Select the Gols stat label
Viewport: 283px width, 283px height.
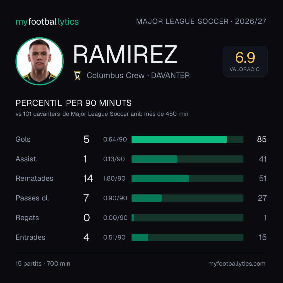click(23, 139)
